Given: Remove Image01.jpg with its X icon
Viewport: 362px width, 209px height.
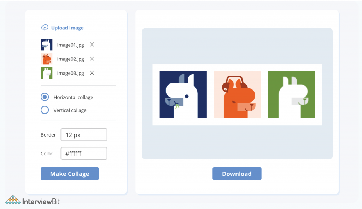Looking at the screenshot, I should [92, 45].
